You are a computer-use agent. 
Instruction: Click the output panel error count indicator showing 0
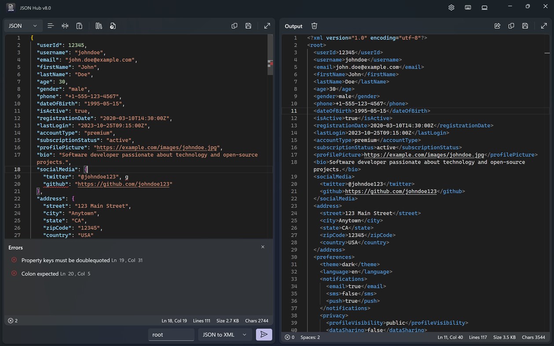[x=290, y=337]
